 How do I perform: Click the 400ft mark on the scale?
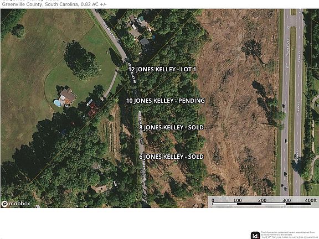point(311,200)
